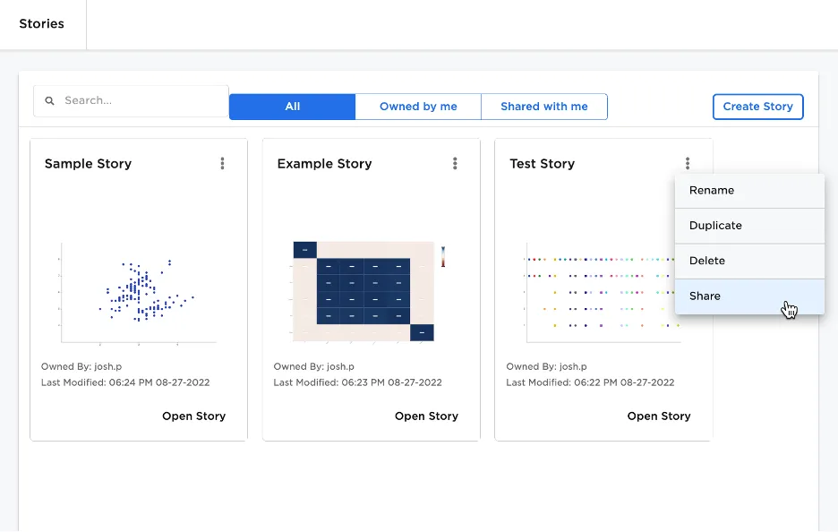Open Story on the Sample Story card
838x532 pixels.
tap(193, 416)
